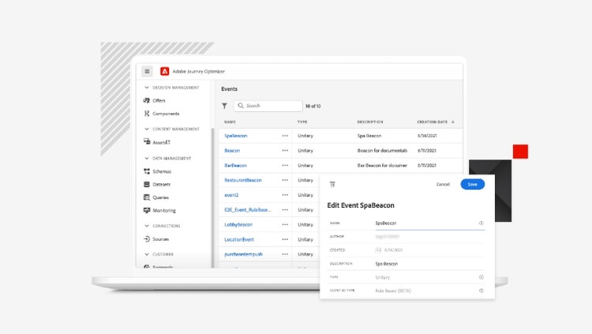
Task: Open Schemas in the sidebar
Action: point(161,171)
